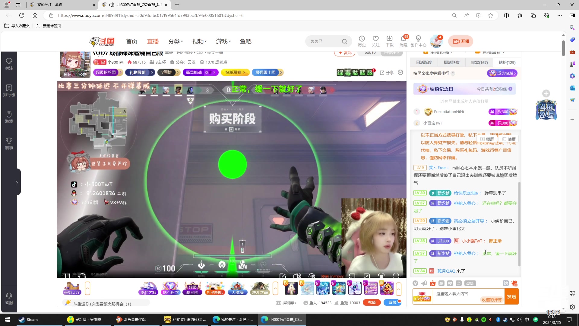Click the 发送 send button

tap(511, 296)
